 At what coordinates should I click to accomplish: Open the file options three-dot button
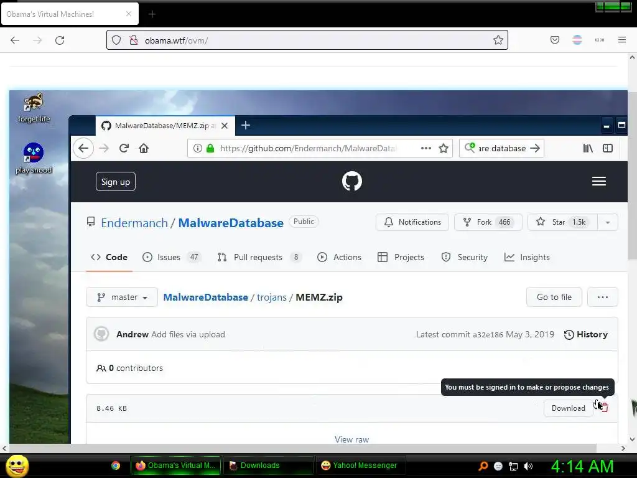[x=603, y=297]
